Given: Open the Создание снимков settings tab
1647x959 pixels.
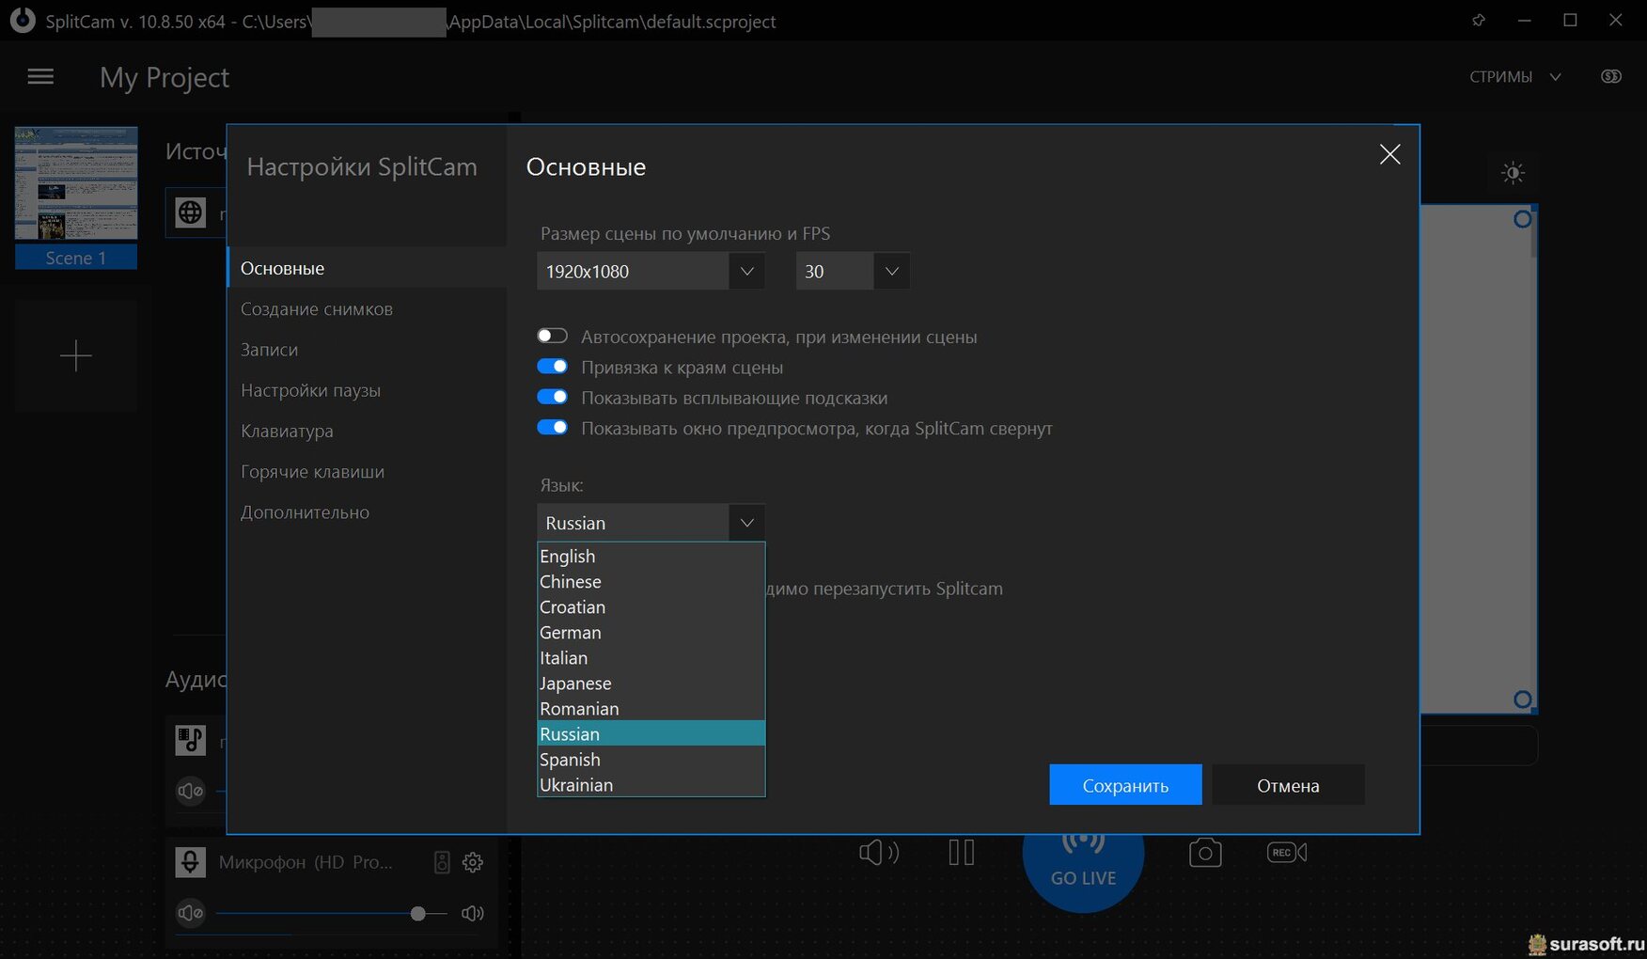Looking at the screenshot, I should point(367,308).
